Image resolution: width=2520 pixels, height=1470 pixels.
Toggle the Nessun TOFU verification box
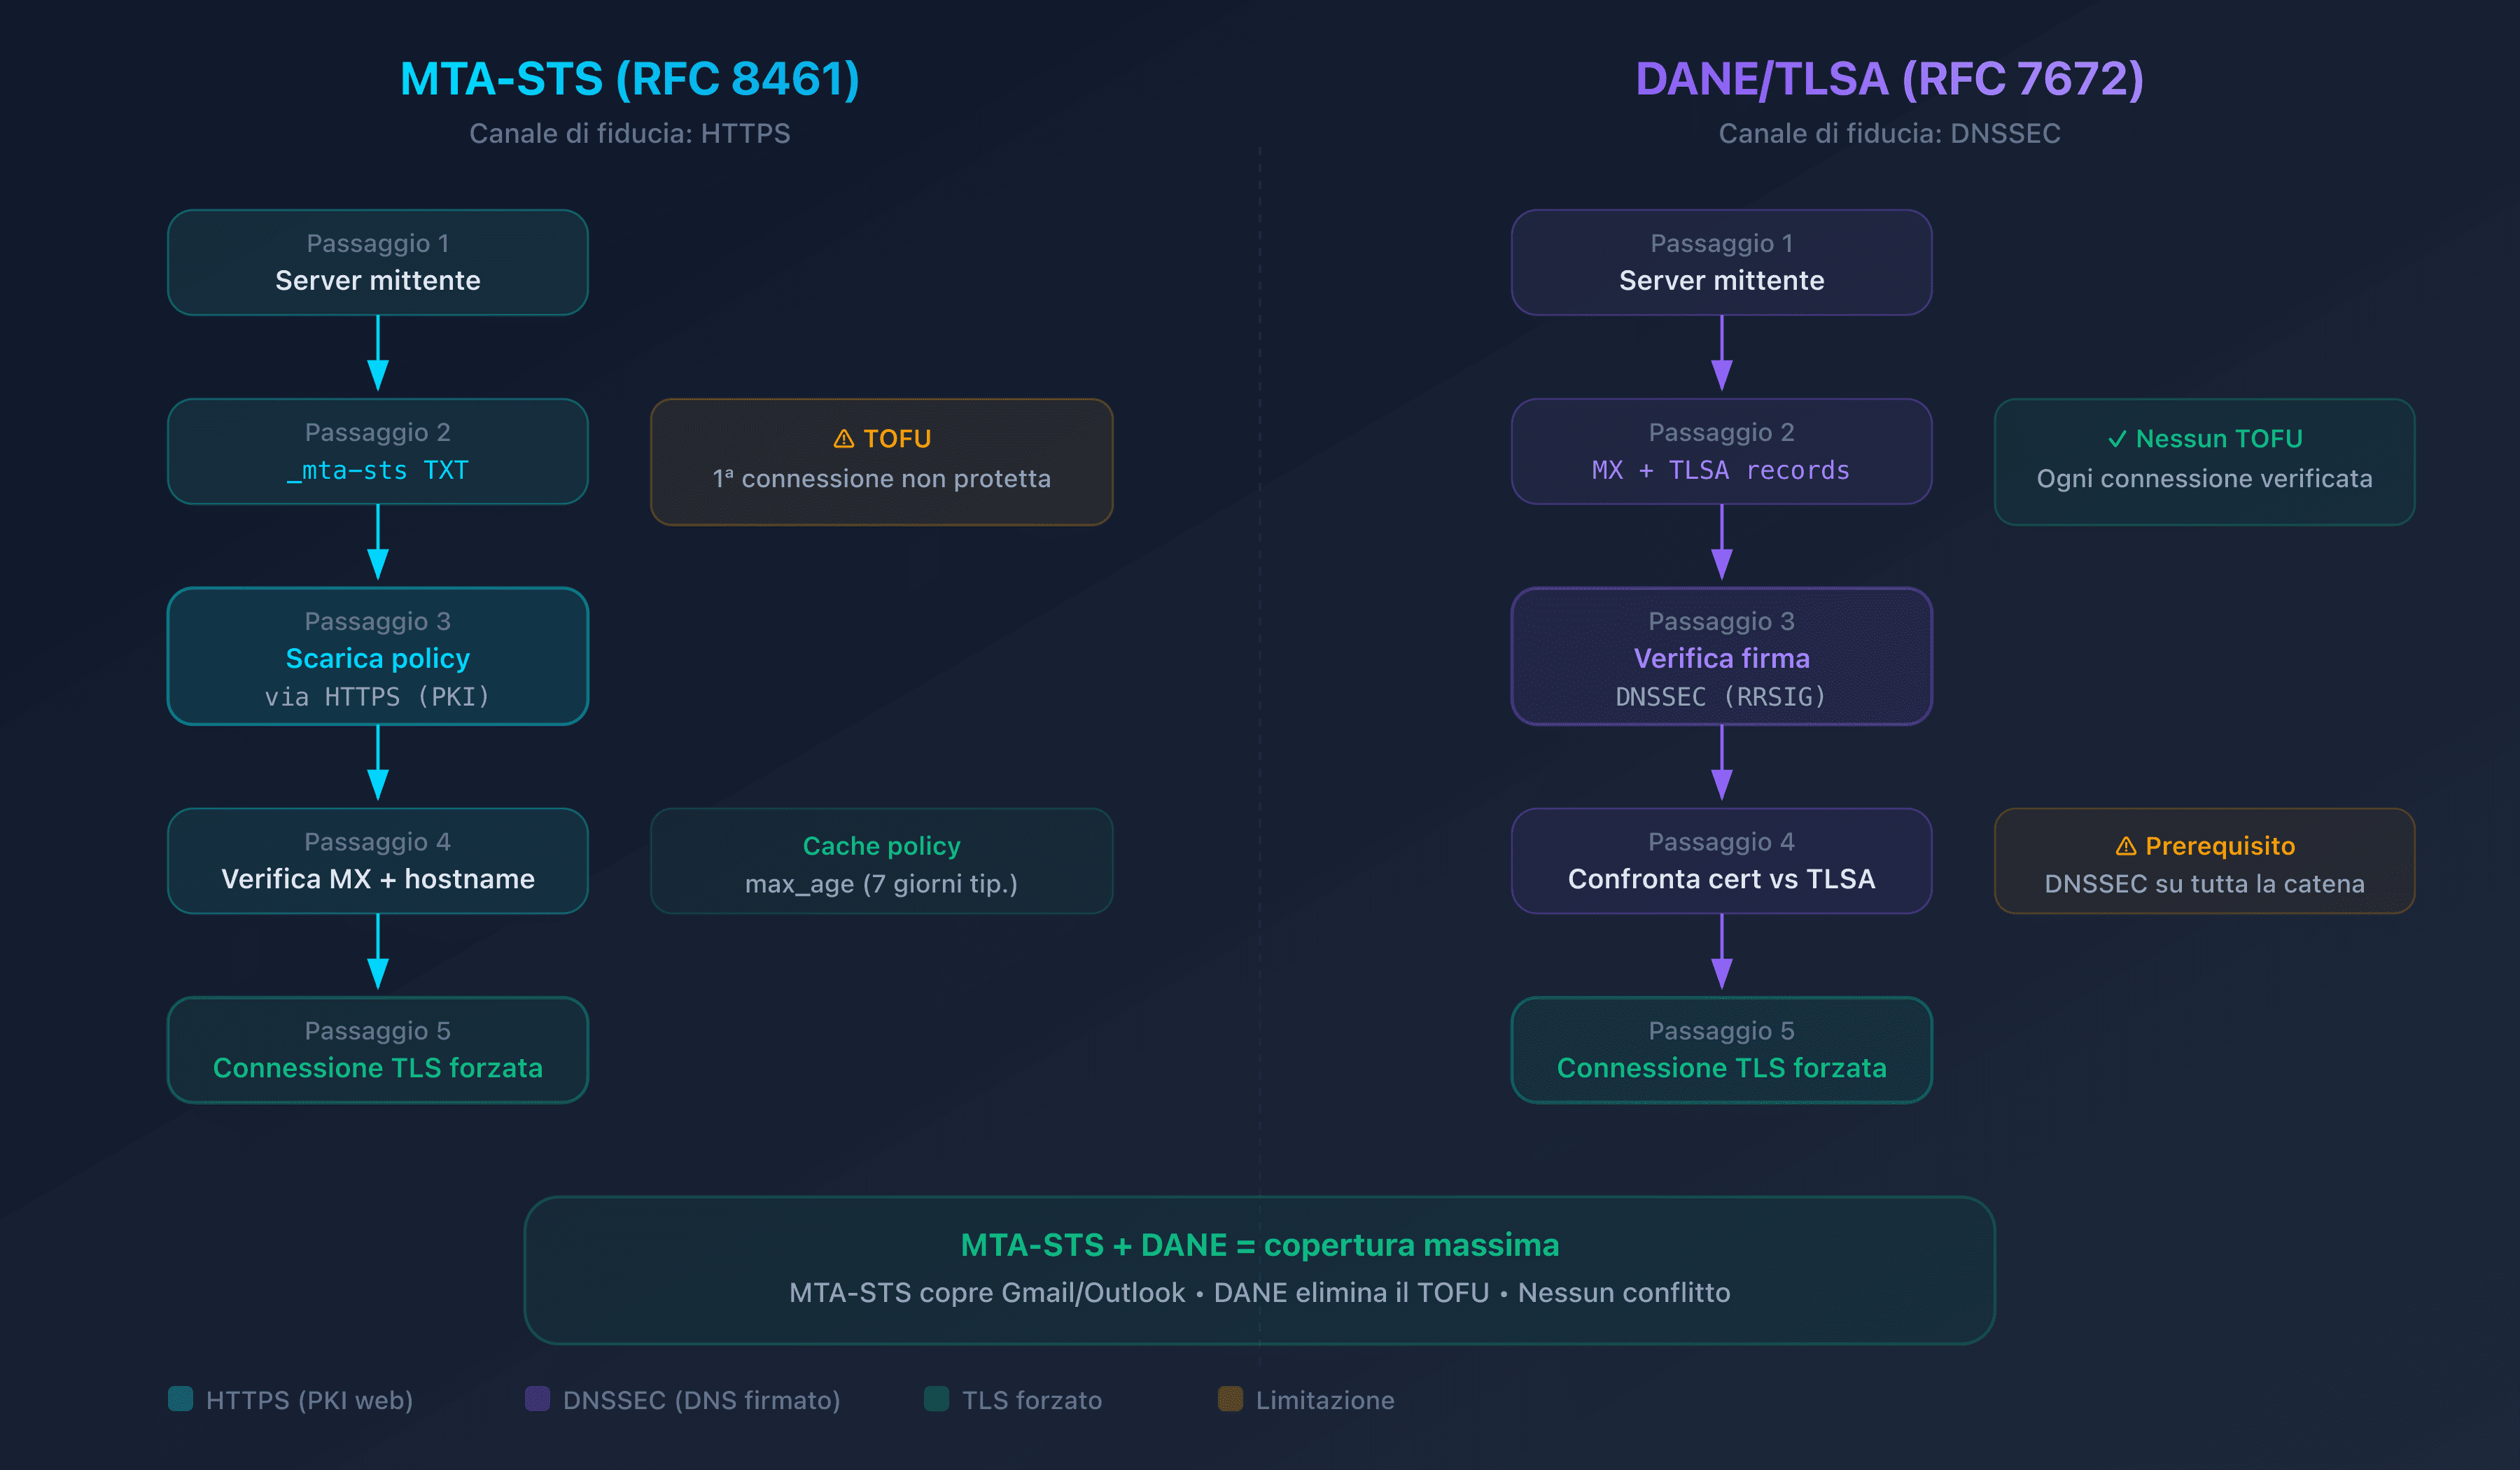coord(2204,460)
